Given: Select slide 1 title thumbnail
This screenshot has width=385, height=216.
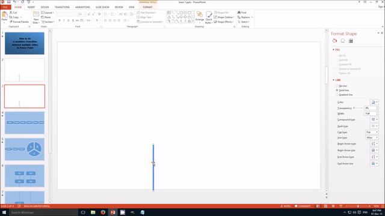Looking at the screenshot, I should point(25,43).
